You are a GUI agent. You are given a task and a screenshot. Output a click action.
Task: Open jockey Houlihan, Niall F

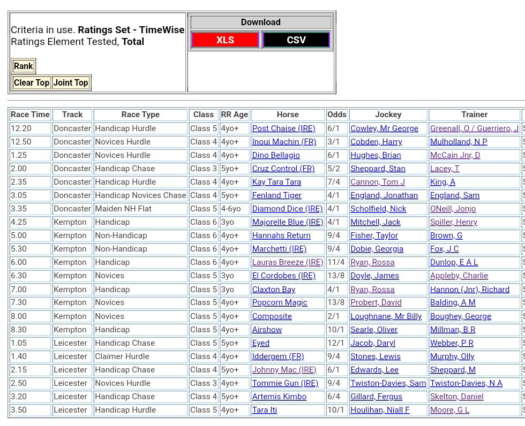(x=379, y=410)
